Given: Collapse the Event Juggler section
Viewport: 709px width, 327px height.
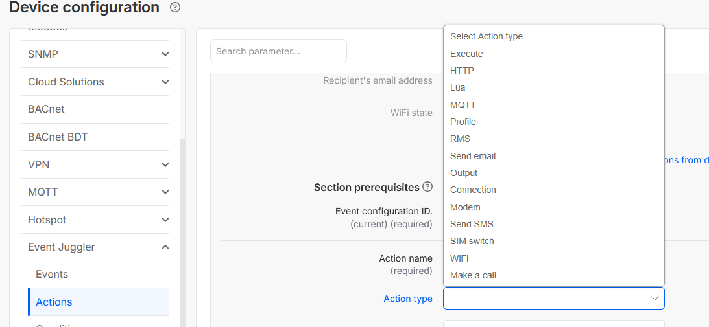Looking at the screenshot, I should point(165,247).
